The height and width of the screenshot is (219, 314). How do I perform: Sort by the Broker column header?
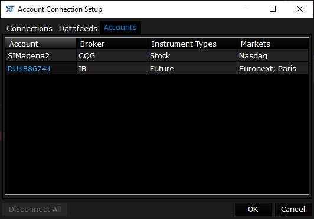tap(112, 44)
